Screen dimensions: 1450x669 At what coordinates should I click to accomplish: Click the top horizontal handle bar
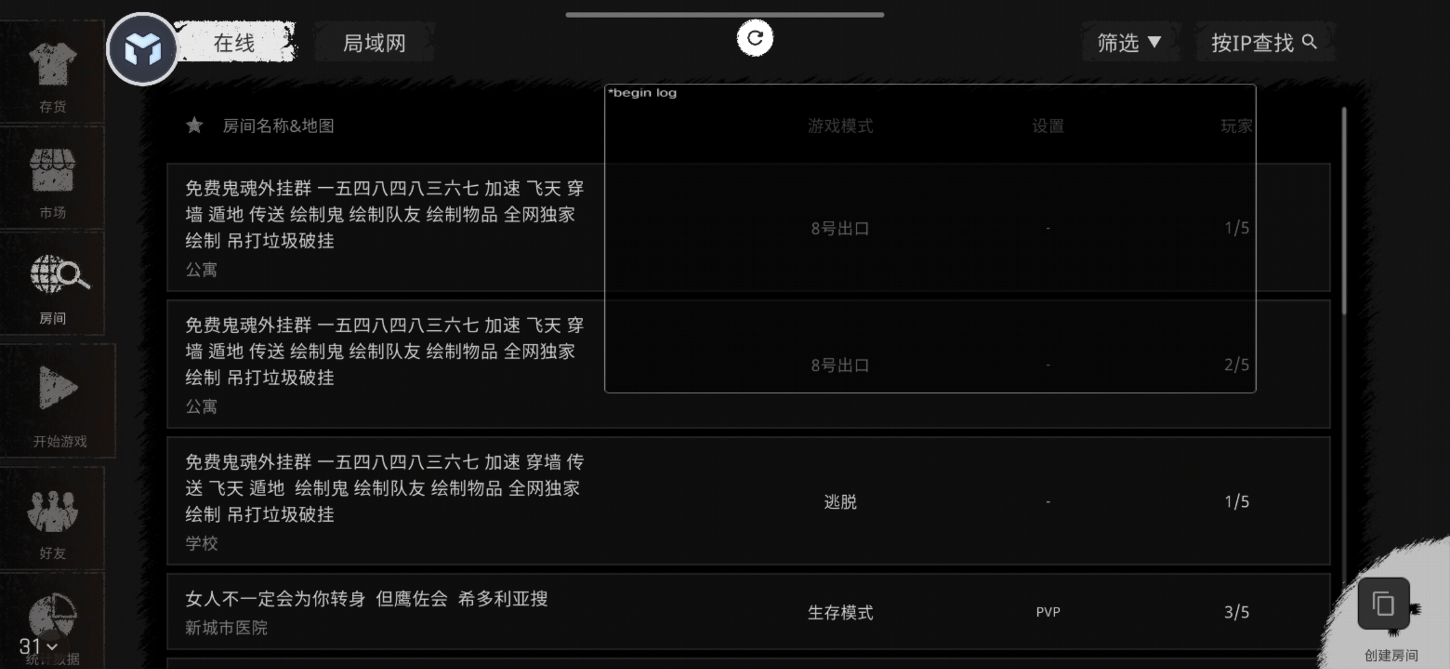(x=724, y=14)
